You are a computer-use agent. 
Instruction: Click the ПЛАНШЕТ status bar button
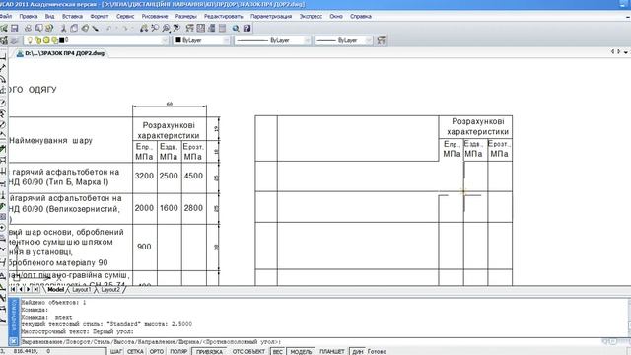332,351
